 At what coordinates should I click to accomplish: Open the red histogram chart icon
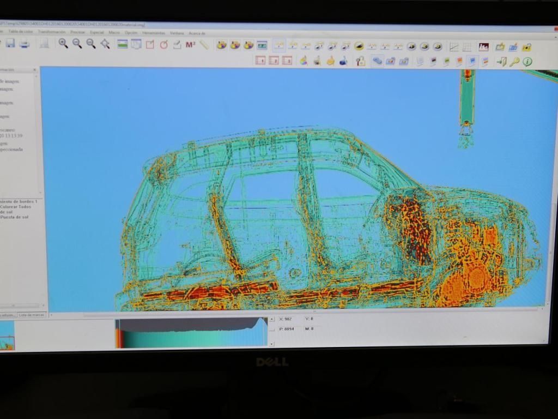(484, 47)
